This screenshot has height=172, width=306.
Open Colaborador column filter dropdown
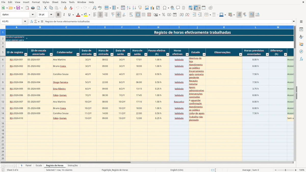(x=78, y=54)
